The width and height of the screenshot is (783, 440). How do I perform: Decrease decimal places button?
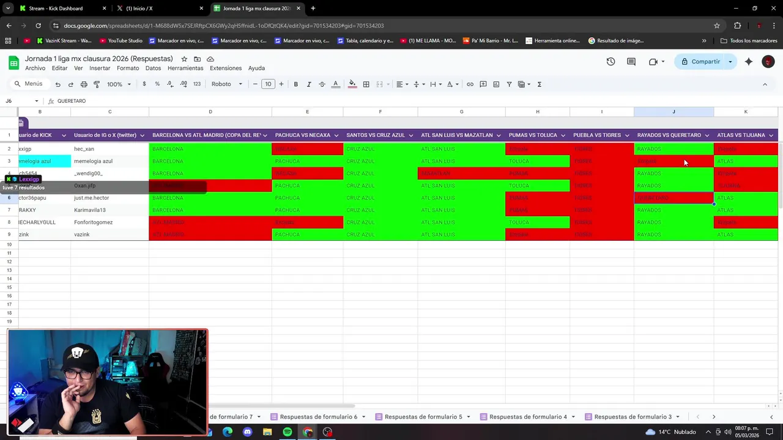pos(170,84)
